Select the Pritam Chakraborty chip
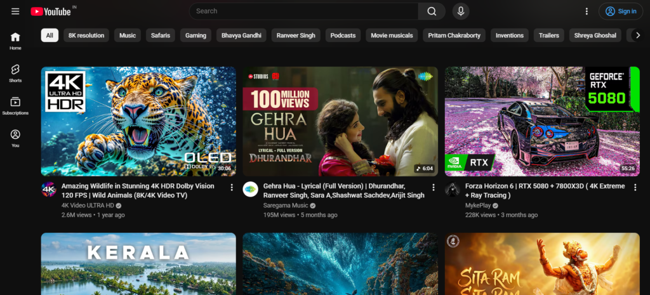The image size is (650, 295). tap(454, 36)
